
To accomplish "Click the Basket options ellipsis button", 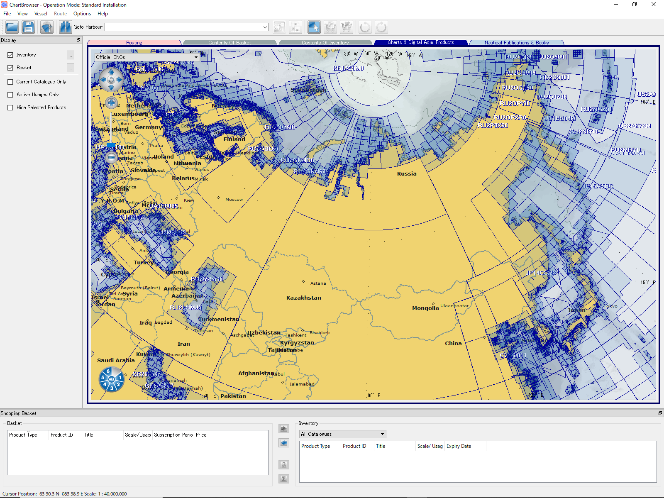I will point(71,68).
